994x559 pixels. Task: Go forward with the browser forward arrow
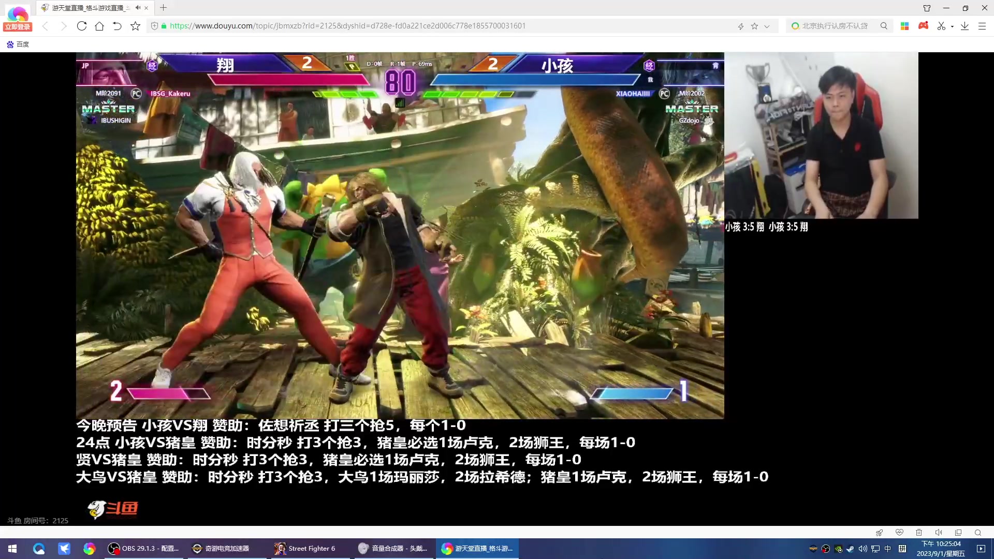pos(64,26)
